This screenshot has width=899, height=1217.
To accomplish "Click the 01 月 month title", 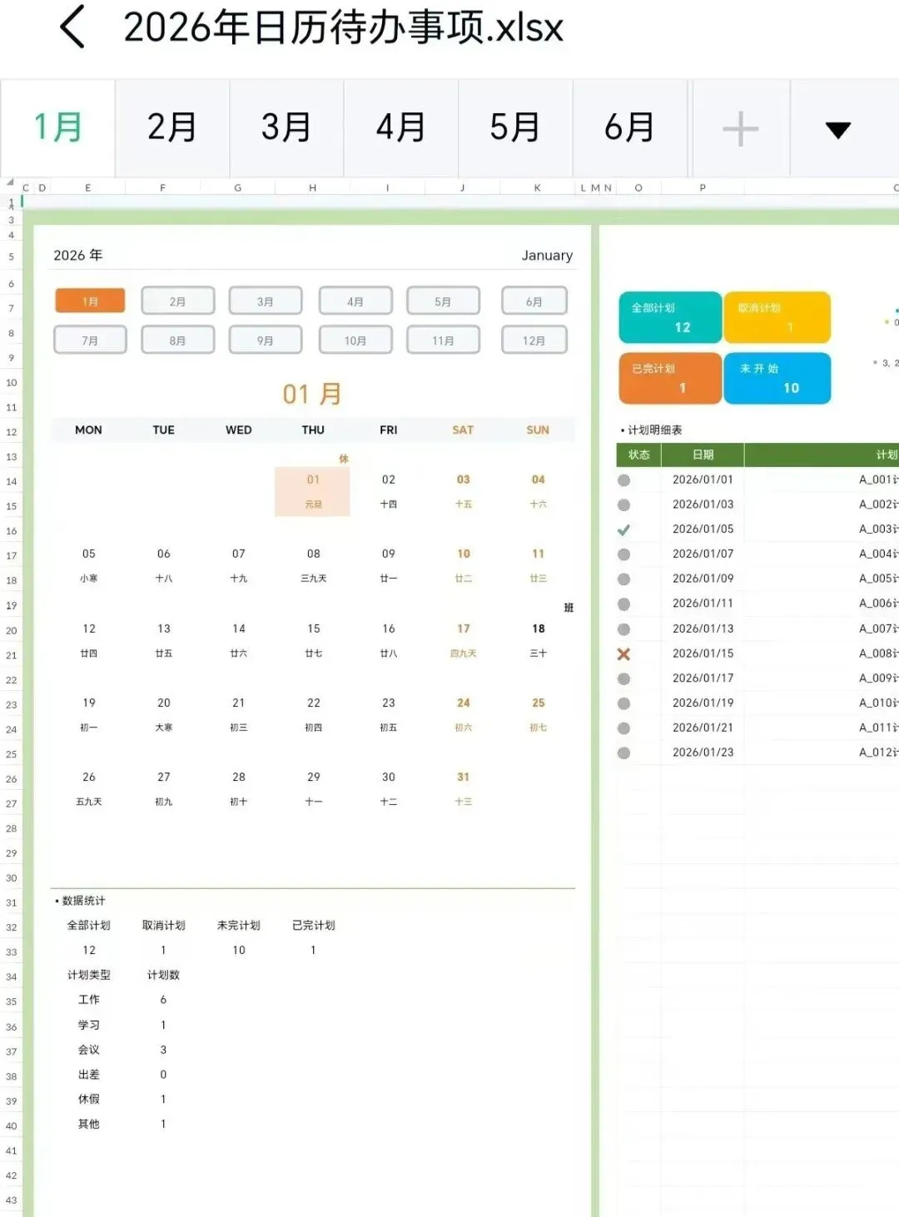I will pyautogui.click(x=312, y=394).
